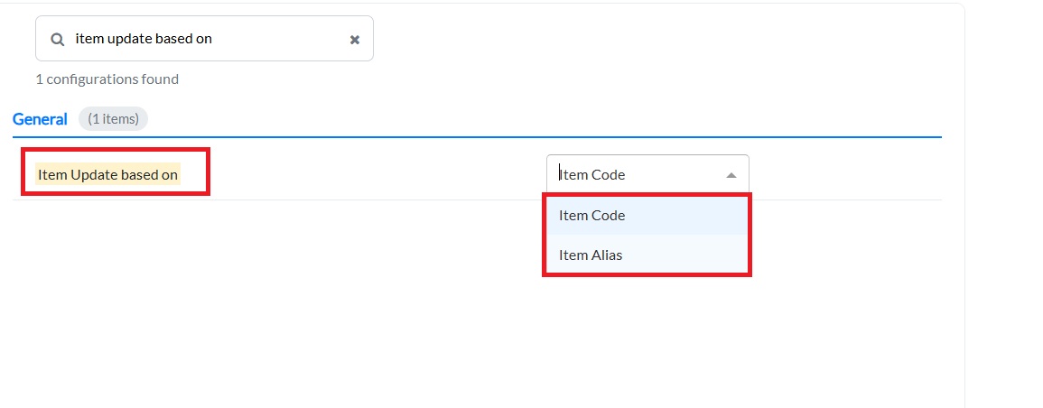This screenshot has width=1043, height=408.
Task: Clear the search text with the X icon
Action: point(355,40)
